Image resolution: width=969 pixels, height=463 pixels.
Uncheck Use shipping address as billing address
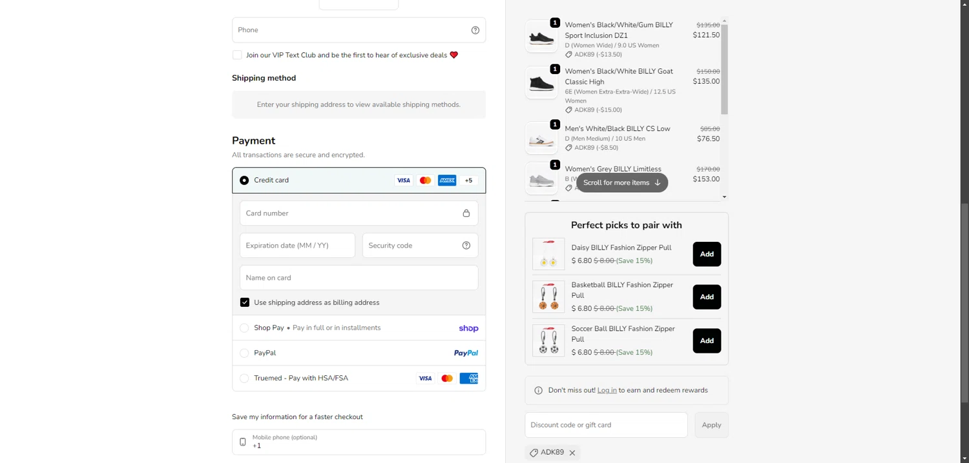click(245, 302)
